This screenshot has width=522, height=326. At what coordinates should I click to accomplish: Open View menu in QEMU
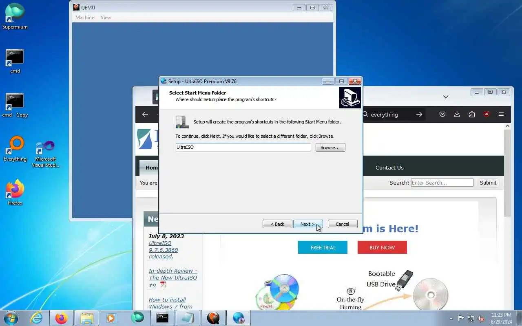(x=106, y=18)
